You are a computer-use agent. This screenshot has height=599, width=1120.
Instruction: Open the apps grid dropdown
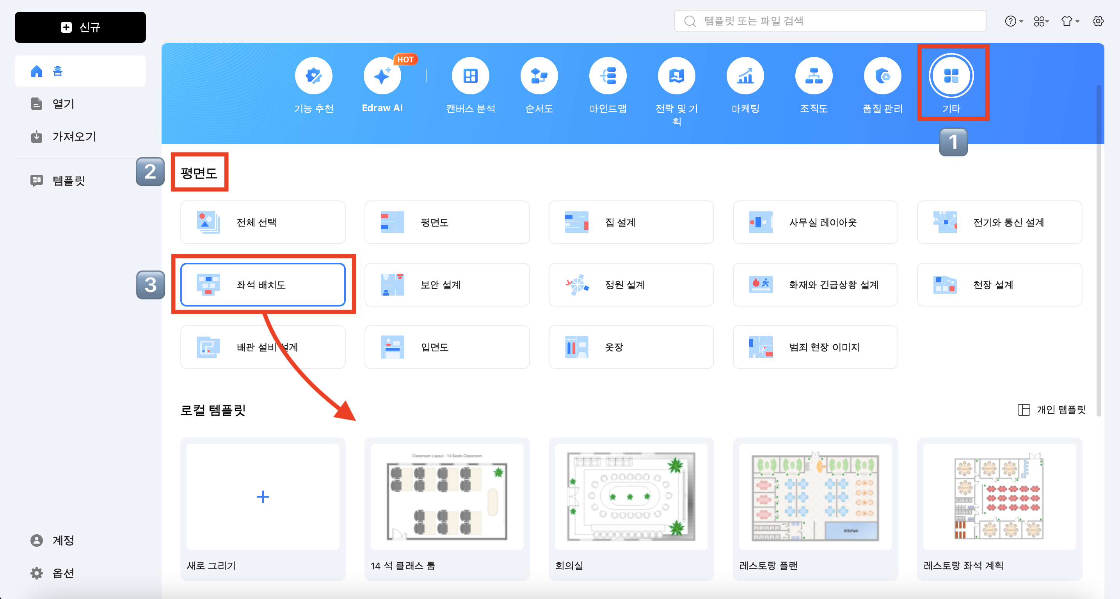(x=1042, y=21)
